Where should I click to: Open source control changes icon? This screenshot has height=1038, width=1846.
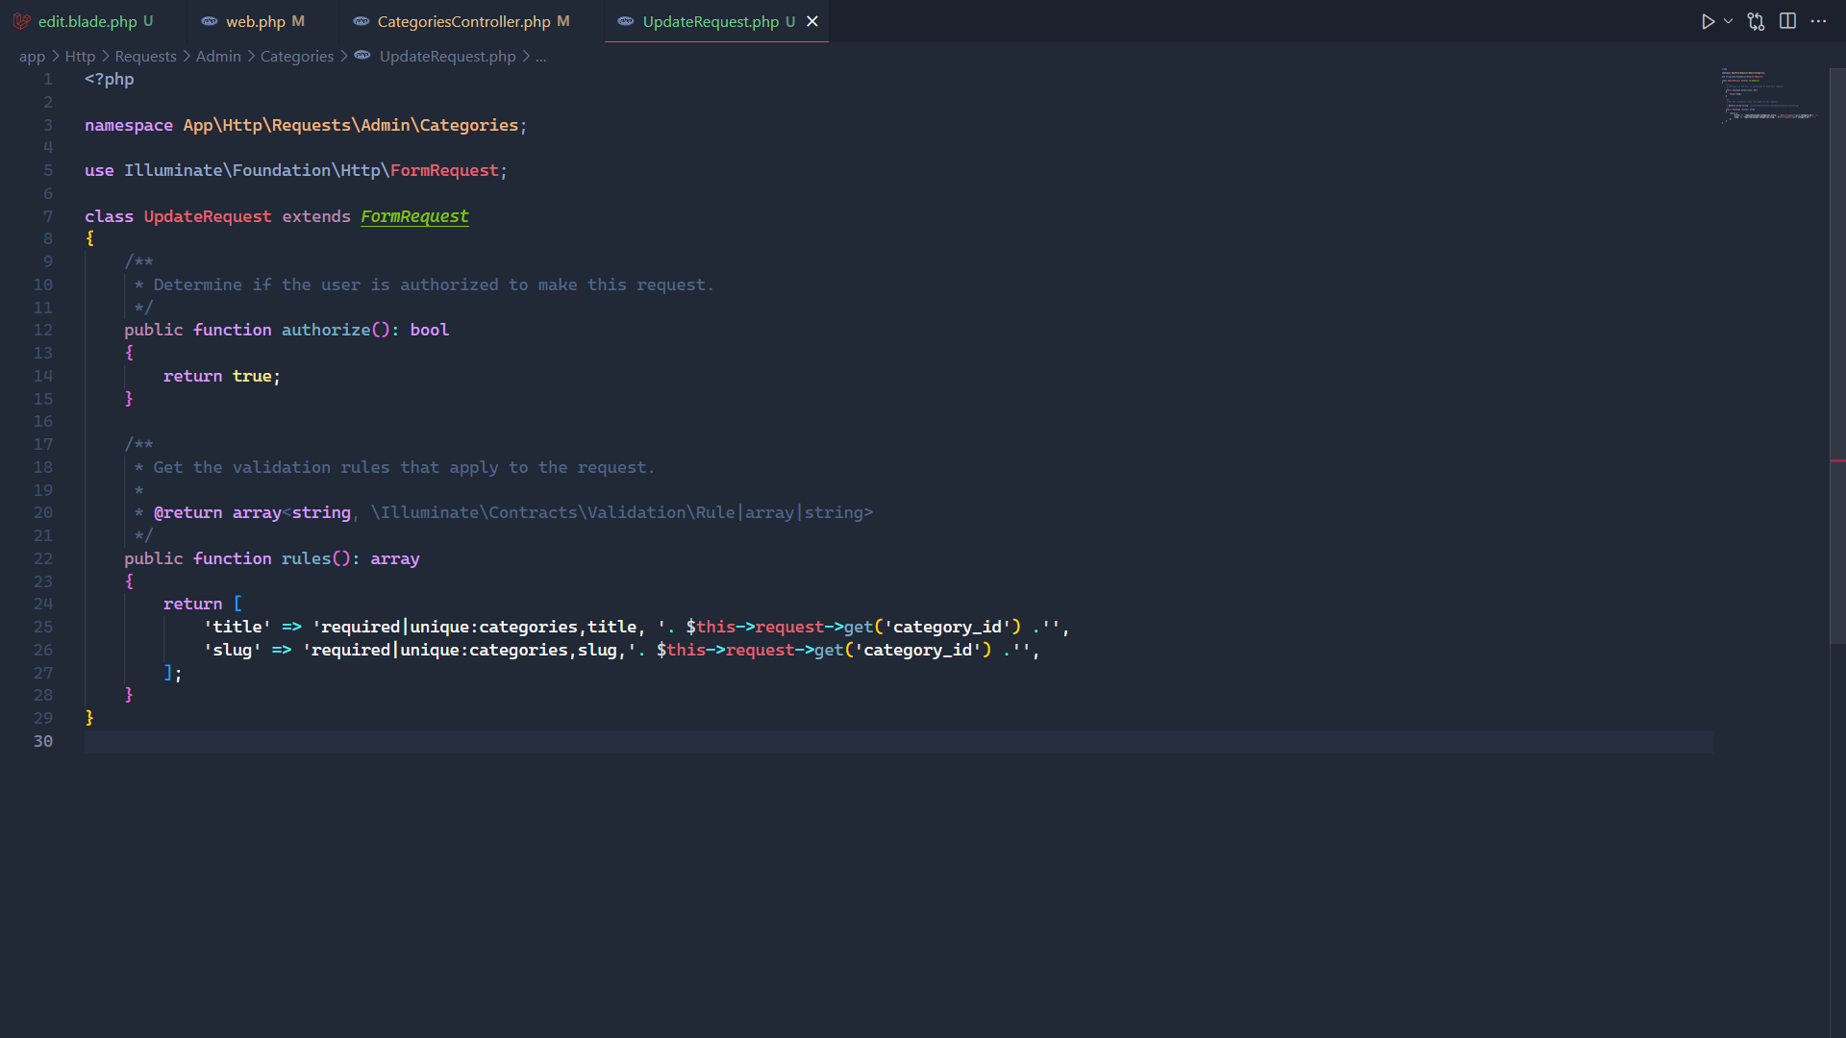point(1756,21)
